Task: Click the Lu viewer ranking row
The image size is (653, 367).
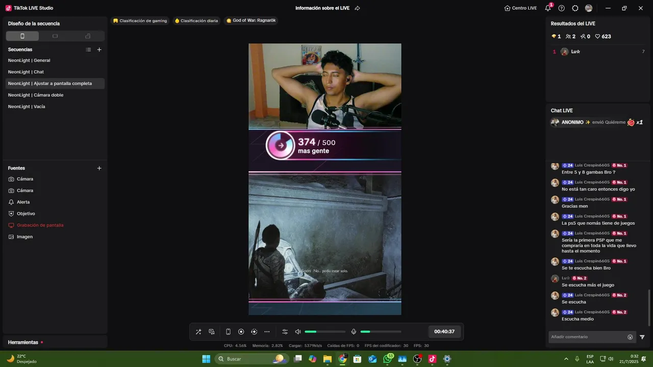Action: 599,51
